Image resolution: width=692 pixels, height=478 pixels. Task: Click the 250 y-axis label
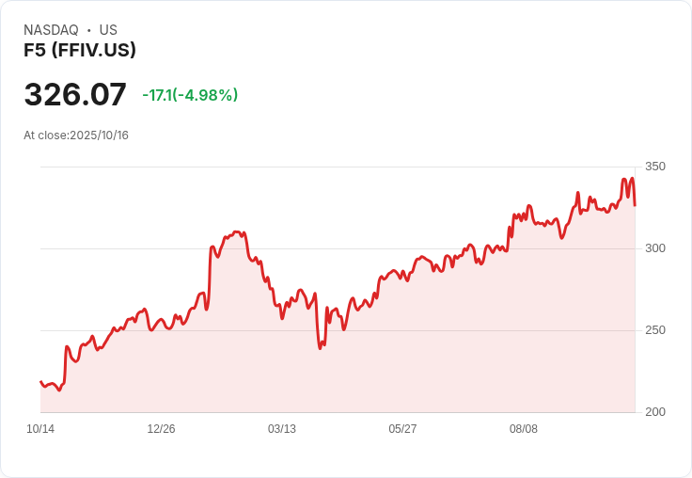coord(654,330)
